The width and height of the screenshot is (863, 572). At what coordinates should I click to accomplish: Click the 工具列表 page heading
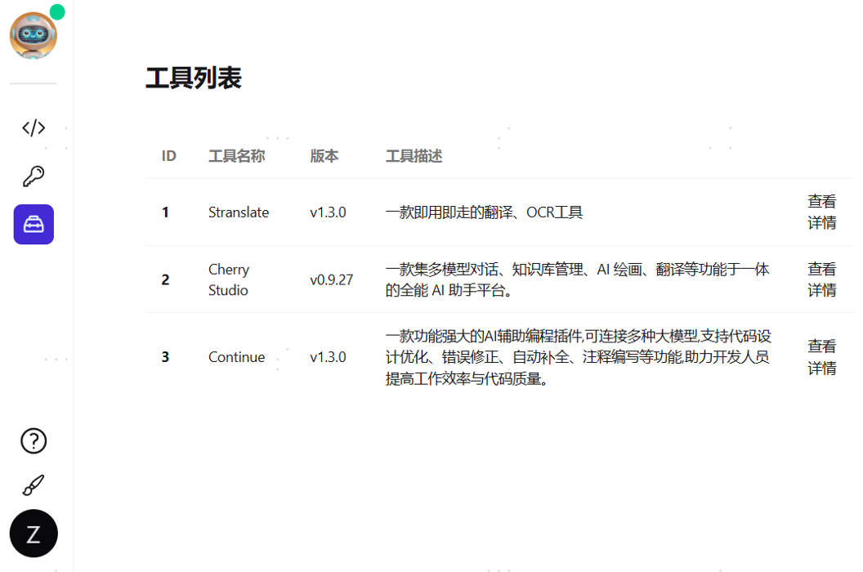pyautogui.click(x=194, y=78)
